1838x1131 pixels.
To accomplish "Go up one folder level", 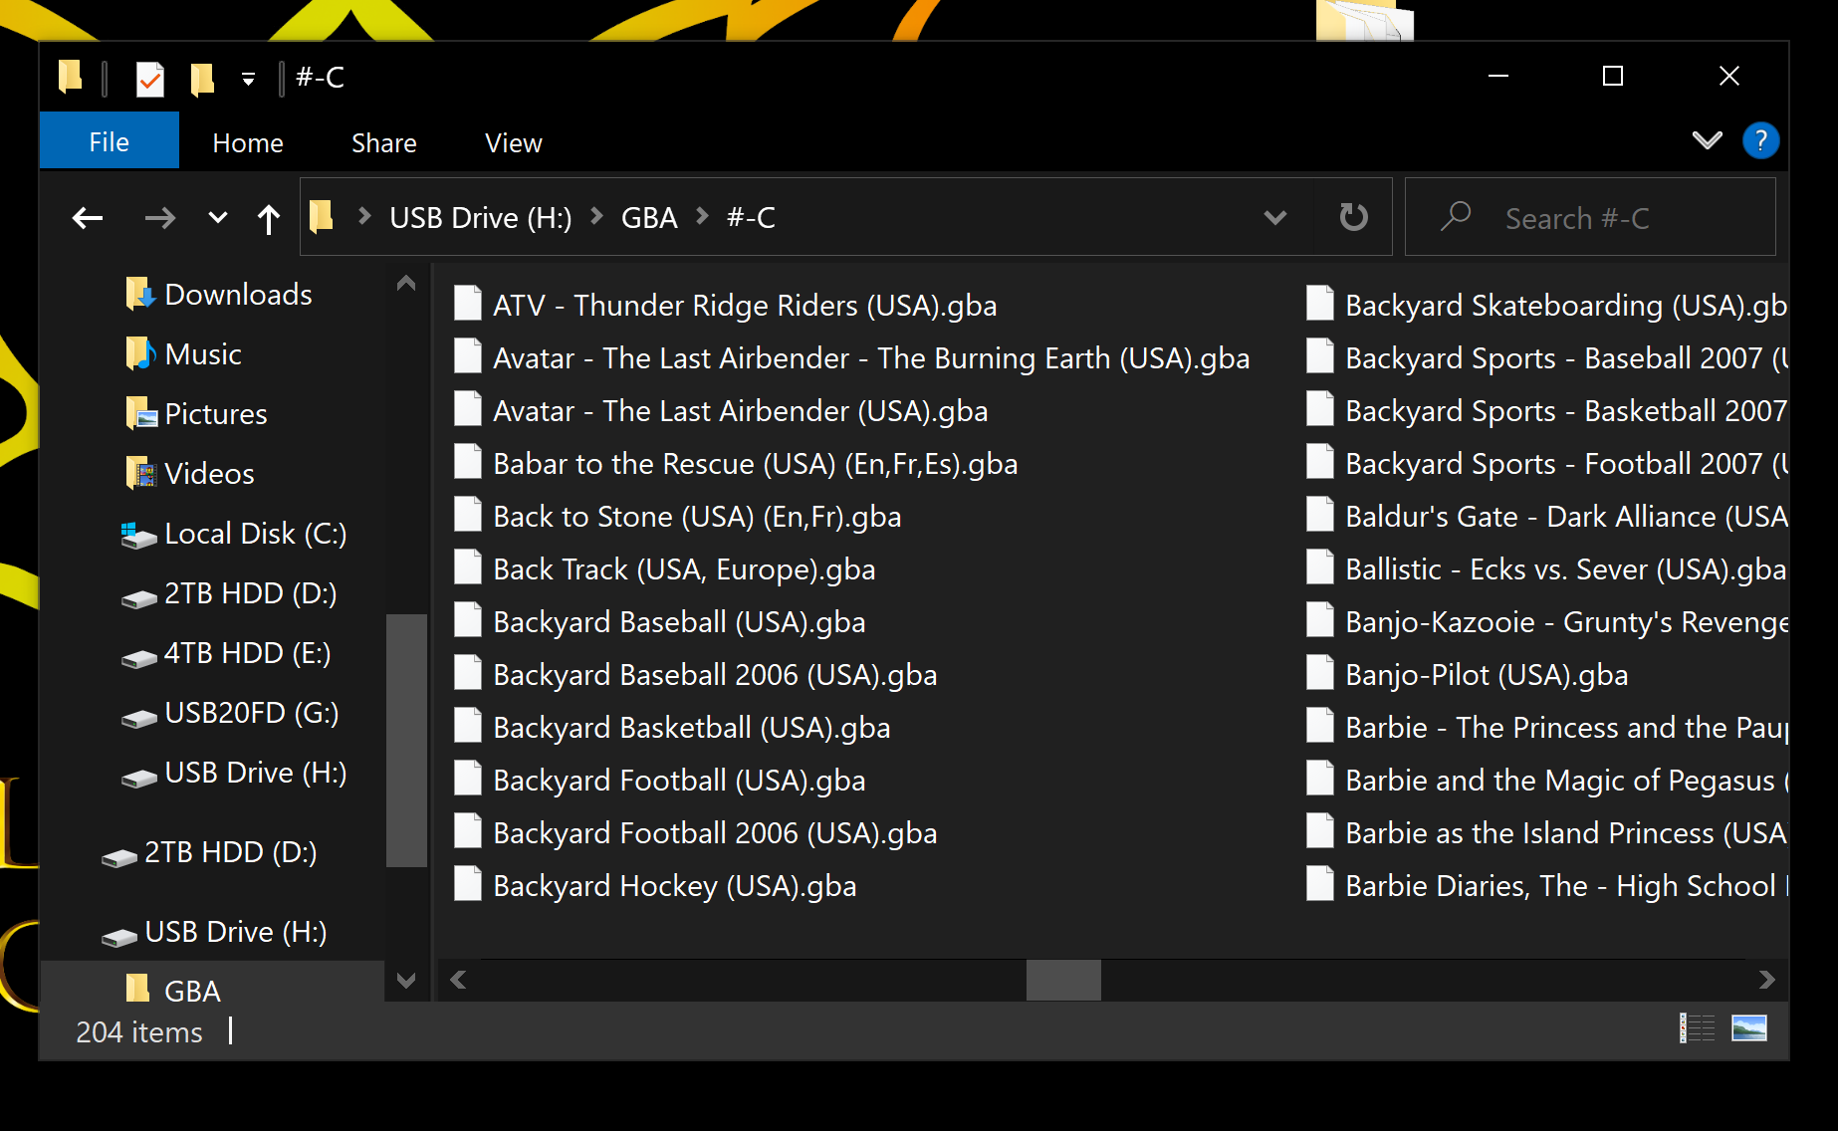I will (x=268, y=218).
